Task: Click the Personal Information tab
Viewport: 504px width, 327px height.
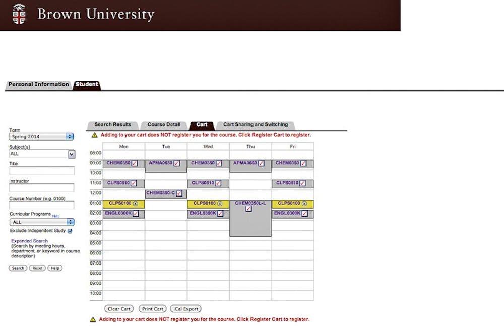Action: pos(38,84)
